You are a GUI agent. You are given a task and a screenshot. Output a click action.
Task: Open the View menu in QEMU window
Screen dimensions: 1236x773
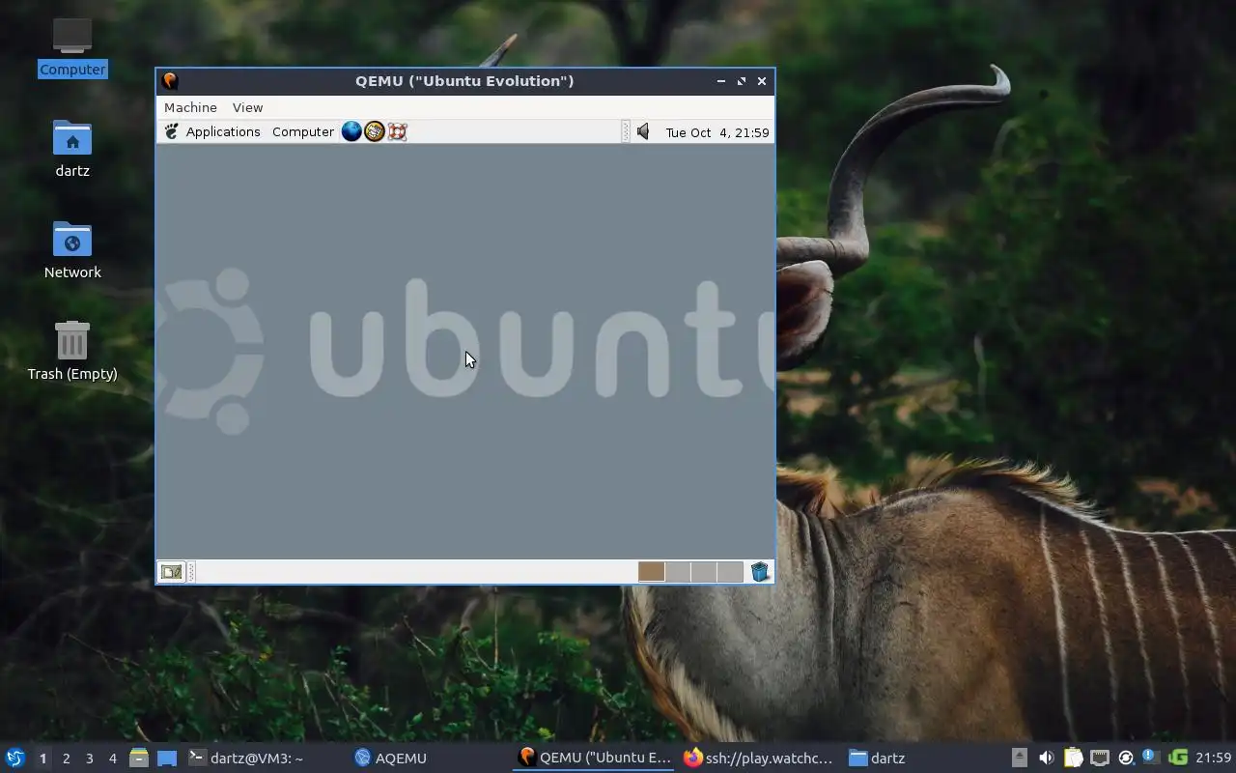click(x=247, y=107)
